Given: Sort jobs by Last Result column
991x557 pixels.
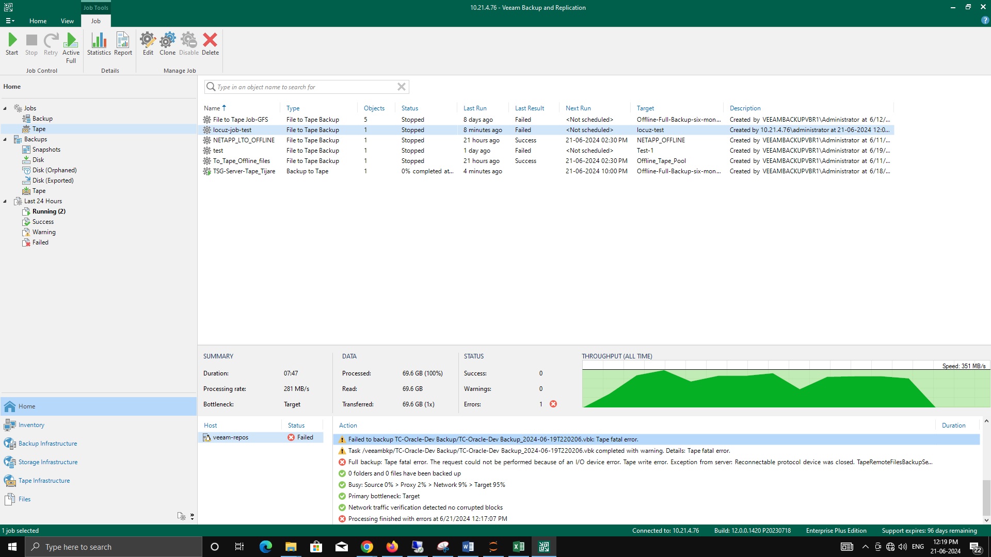Looking at the screenshot, I should click(529, 108).
